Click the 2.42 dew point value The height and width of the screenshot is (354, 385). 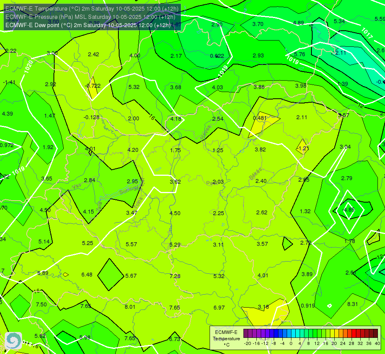click(94, 54)
